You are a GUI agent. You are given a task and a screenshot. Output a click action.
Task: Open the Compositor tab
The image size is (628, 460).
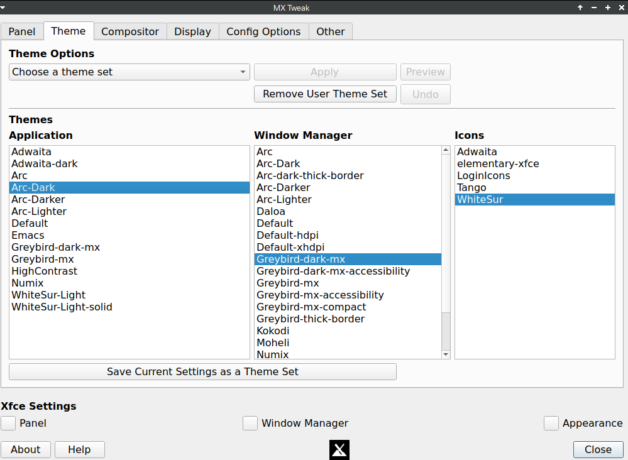pyautogui.click(x=130, y=31)
